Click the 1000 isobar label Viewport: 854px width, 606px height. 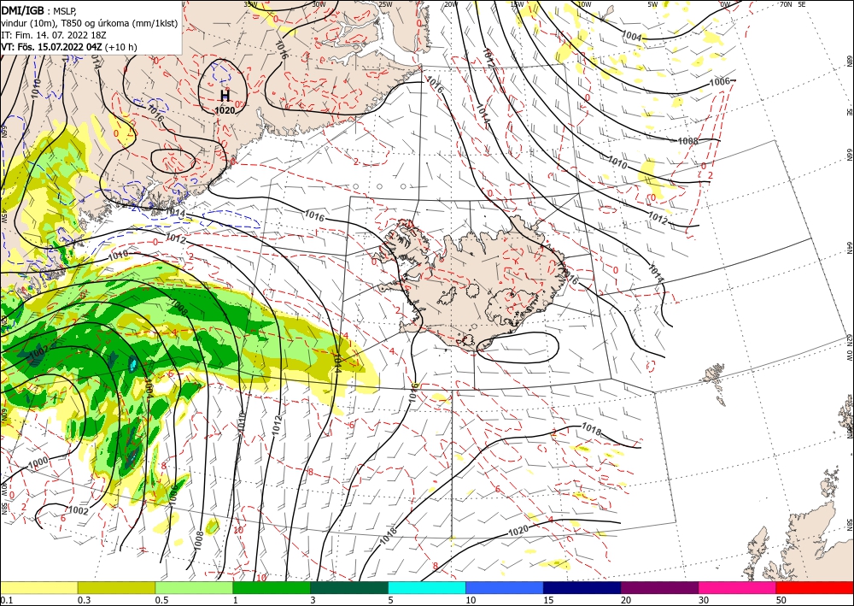[x=38, y=463]
